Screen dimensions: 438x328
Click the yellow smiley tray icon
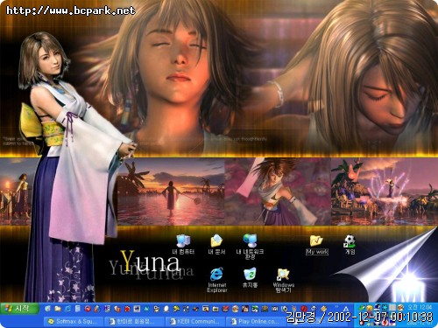pos(369,308)
